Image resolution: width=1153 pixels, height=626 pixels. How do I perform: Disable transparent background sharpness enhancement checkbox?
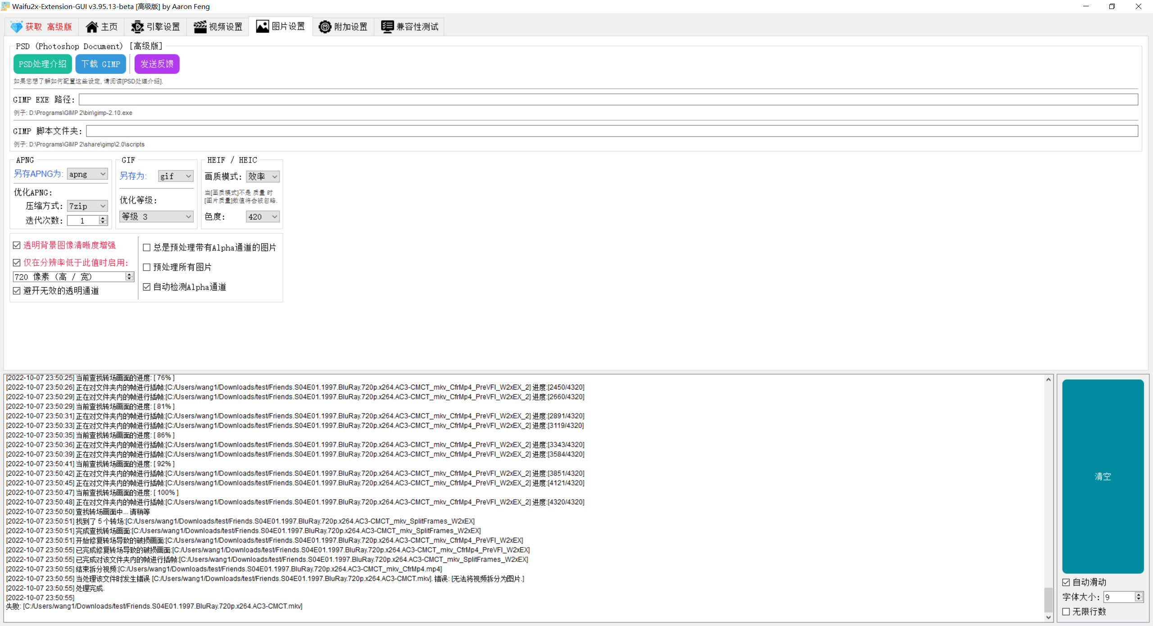tap(17, 245)
